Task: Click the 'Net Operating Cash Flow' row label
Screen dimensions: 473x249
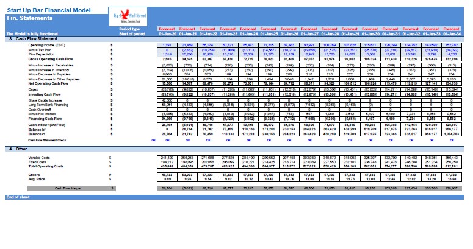Action: [x=48, y=83]
